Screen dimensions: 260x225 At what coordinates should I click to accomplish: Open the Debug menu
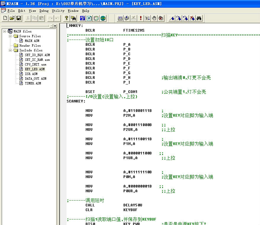[x=44, y=11]
